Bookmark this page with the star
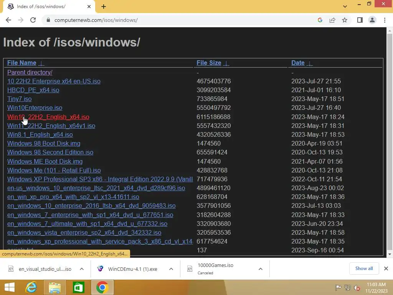 click(345, 20)
